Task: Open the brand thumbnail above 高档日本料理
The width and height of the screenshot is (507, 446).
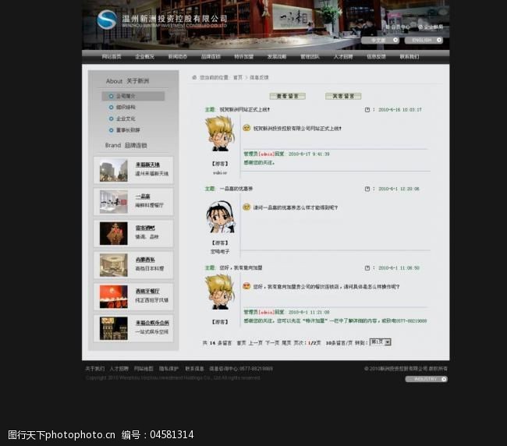Action: (x=114, y=265)
